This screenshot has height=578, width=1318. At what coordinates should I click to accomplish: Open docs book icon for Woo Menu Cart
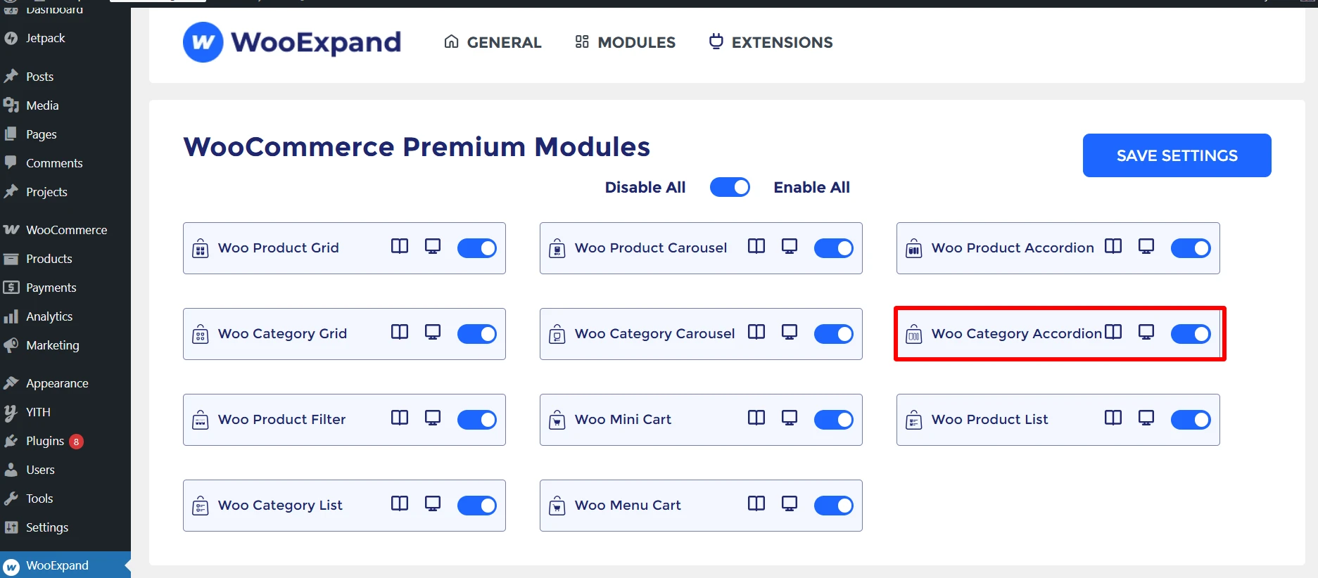click(756, 503)
